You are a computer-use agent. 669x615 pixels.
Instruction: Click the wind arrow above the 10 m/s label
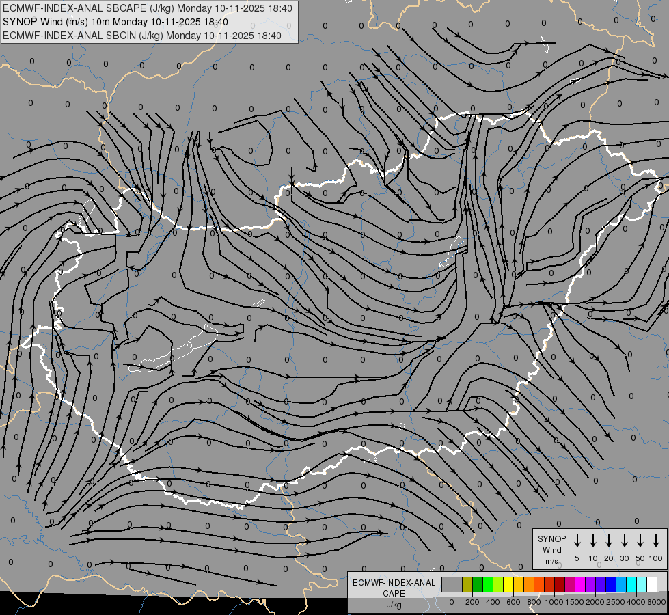[x=593, y=540]
